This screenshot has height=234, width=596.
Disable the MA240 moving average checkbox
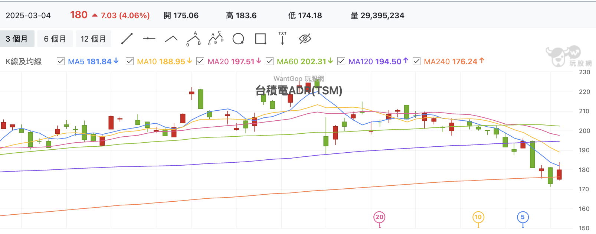416,61
